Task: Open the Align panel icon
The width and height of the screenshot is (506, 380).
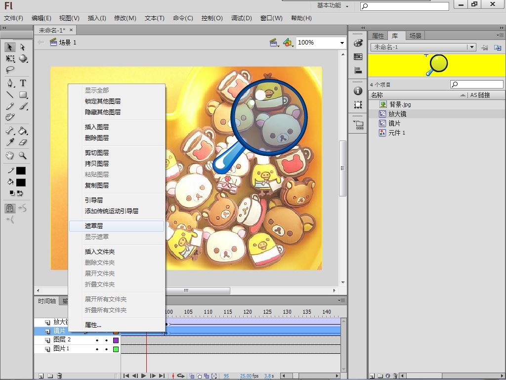Action: [358, 70]
